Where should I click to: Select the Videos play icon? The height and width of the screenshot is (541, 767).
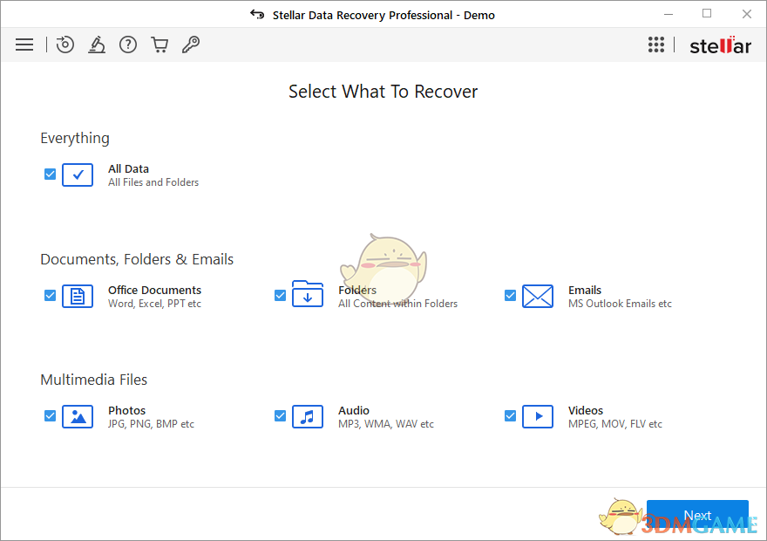pyautogui.click(x=538, y=416)
